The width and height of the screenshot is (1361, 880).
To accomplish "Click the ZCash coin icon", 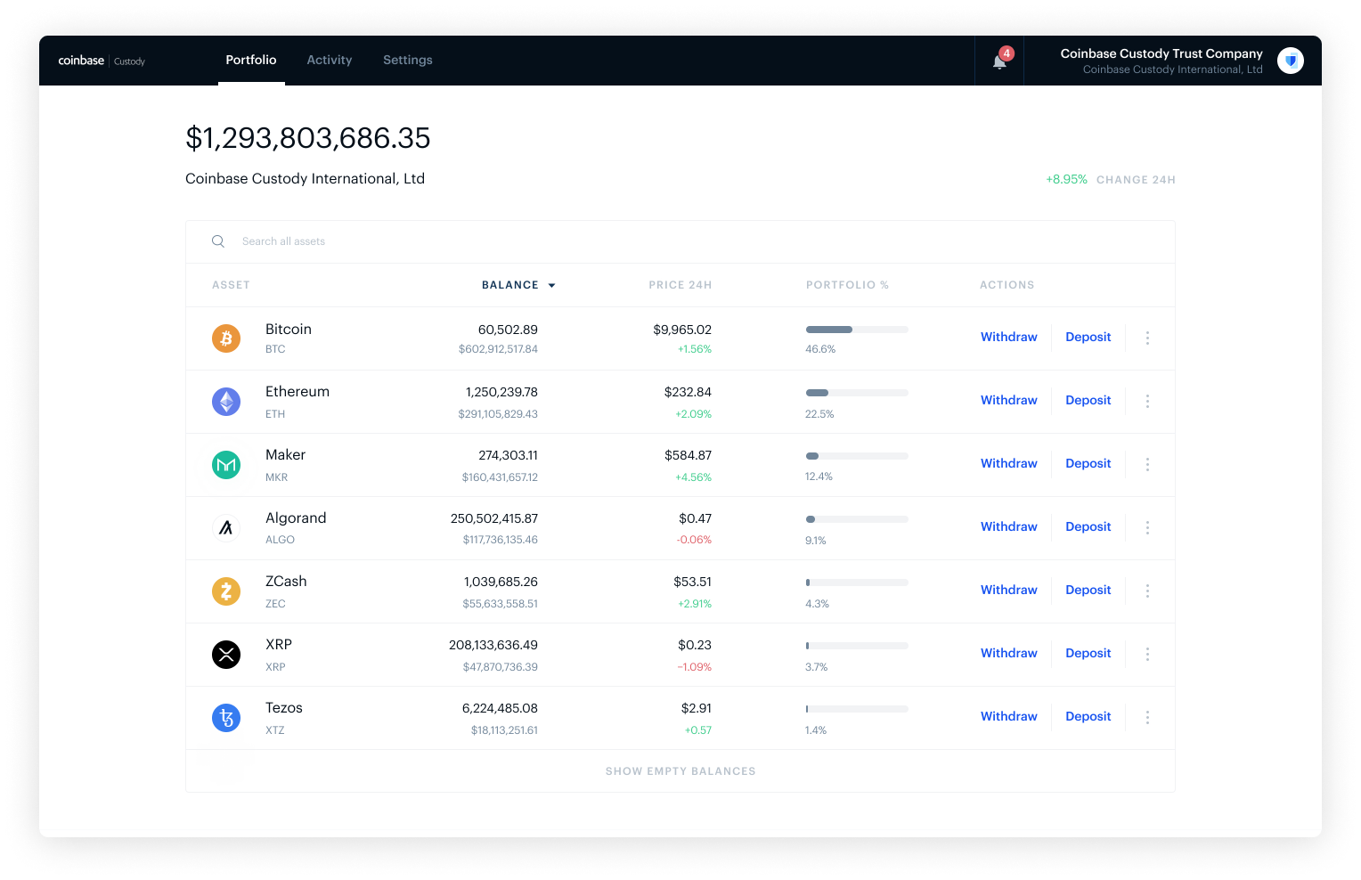I will [x=226, y=591].
